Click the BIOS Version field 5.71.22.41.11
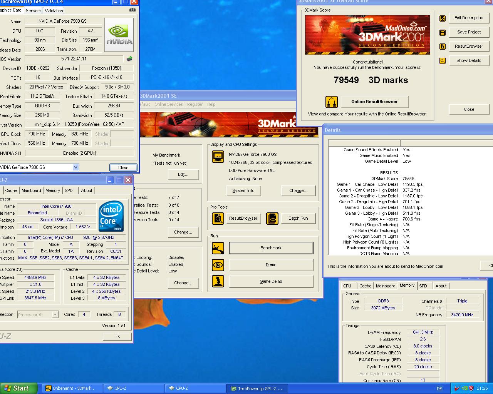The width and height of the screenshot is (493, 394). pos(74,59)
